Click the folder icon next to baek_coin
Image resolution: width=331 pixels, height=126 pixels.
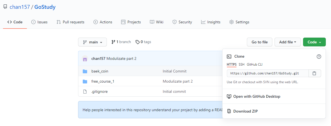click(x=85, y=71)
